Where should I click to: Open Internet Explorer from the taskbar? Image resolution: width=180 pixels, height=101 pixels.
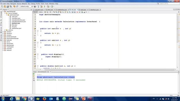click(12, 99)
